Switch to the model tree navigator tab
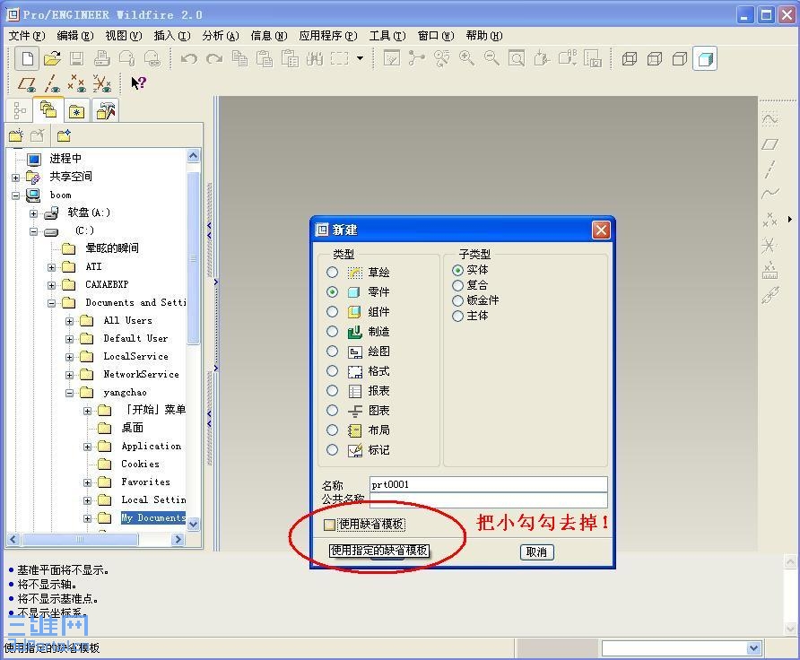The image size is (800, 660). [20, 110]
